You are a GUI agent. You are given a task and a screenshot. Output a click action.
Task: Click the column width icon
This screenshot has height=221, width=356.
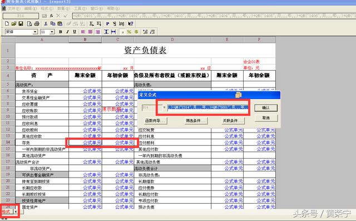113,32
